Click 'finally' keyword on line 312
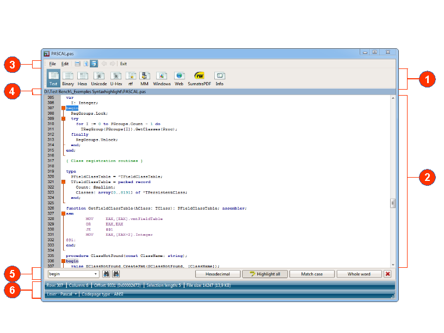 [80, 134]
